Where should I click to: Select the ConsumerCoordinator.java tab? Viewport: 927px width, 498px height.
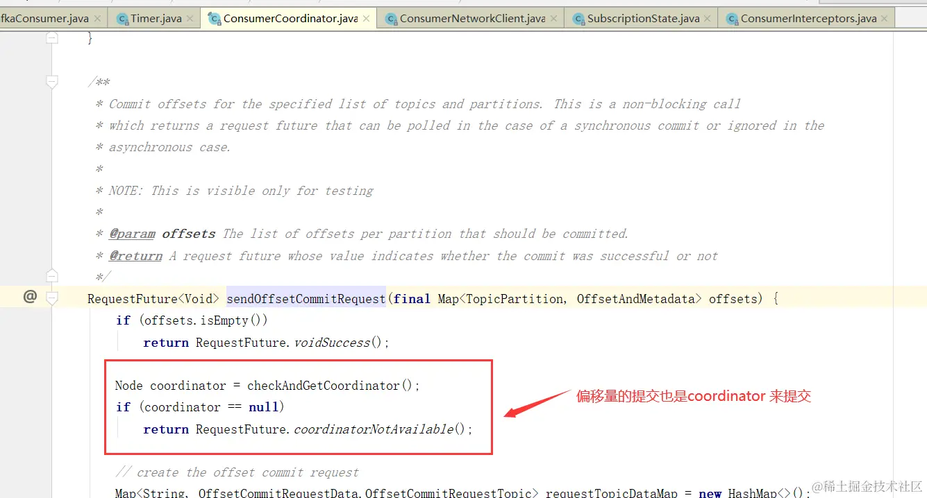290,19
